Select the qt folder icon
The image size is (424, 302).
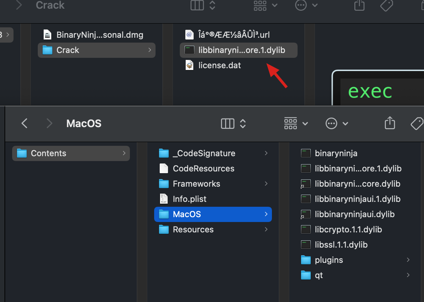[306, 275]
